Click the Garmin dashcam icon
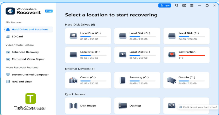The image size is (219, 115). click(172, 80)
